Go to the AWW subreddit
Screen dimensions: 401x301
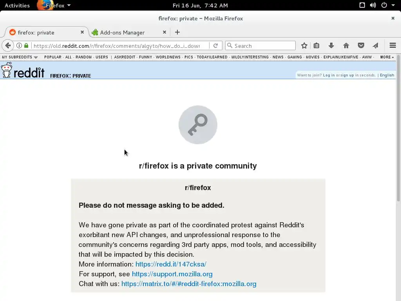click(x=367, y=57)
